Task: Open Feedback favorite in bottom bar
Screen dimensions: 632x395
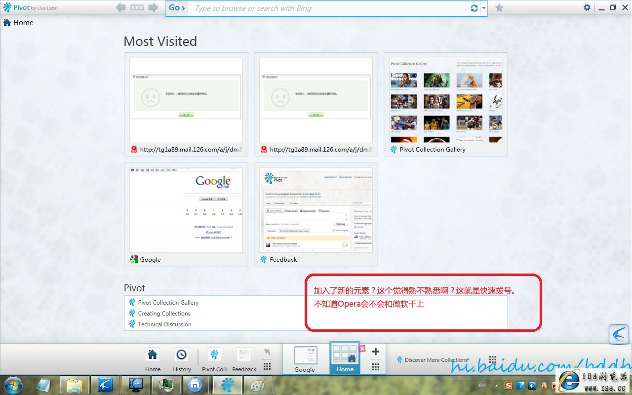Action: (x=244, y=359)
